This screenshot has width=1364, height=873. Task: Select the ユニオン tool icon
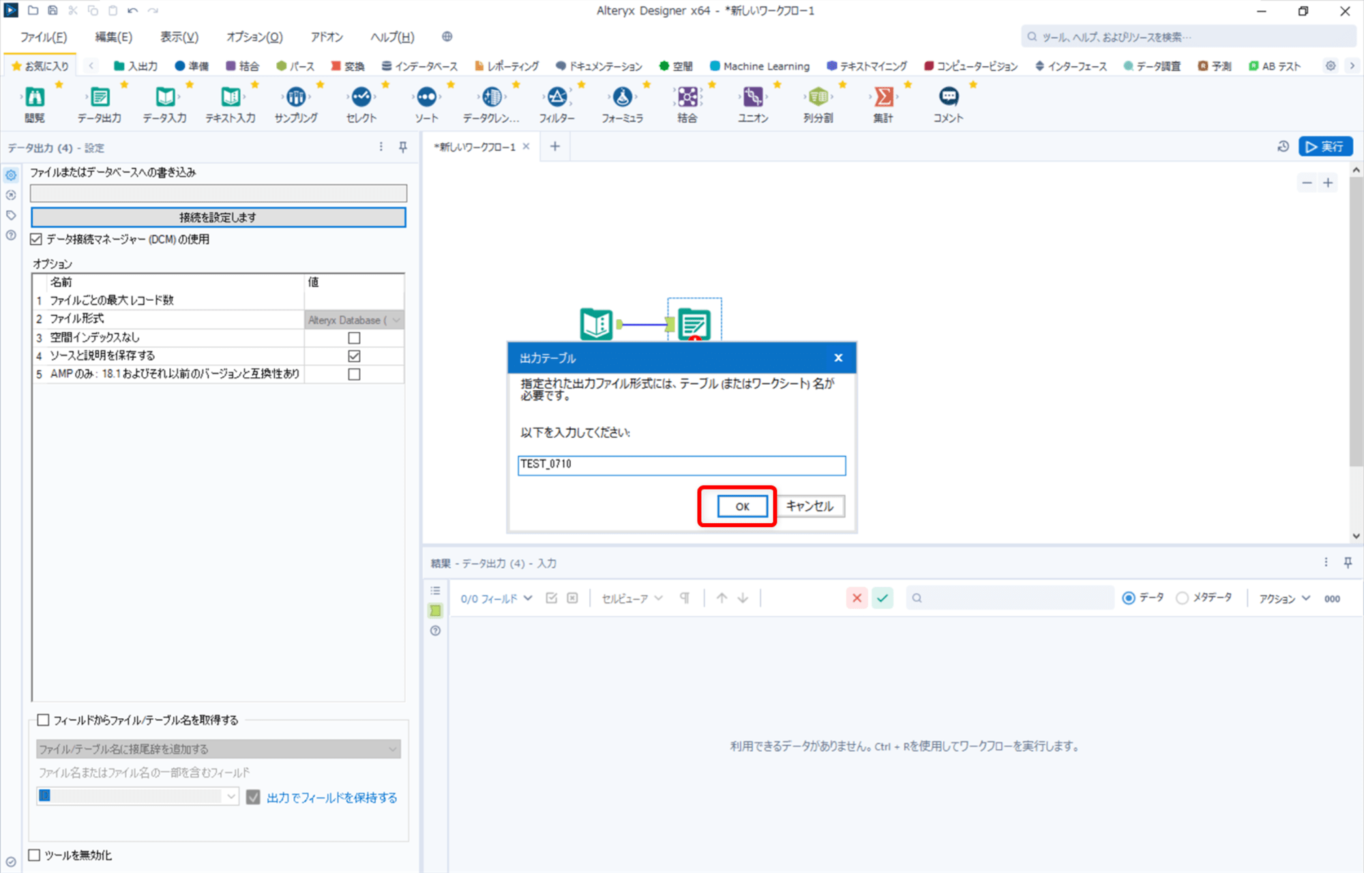(753, 98)
